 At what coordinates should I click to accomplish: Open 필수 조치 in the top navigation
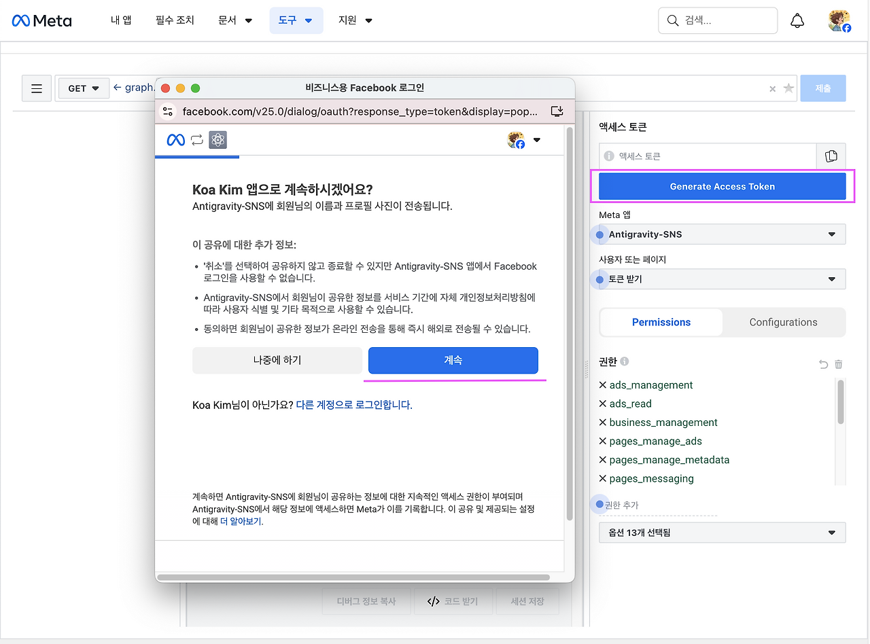click(x=175, y=20)
